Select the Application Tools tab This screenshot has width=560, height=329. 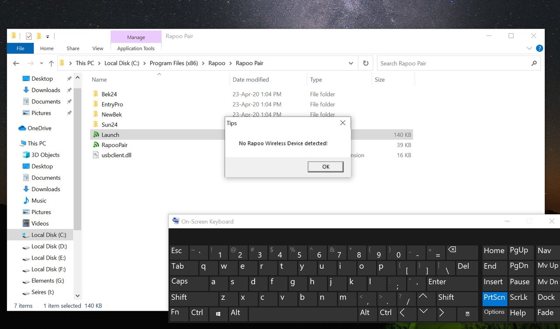[x=136, y=48]
